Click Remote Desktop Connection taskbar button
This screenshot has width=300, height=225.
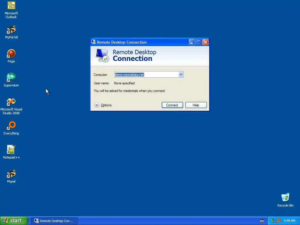click(x=54, y=221)
